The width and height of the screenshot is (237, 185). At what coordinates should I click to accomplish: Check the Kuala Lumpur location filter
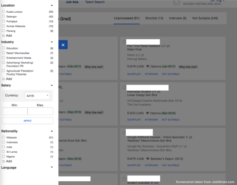(x=3, y=12)
